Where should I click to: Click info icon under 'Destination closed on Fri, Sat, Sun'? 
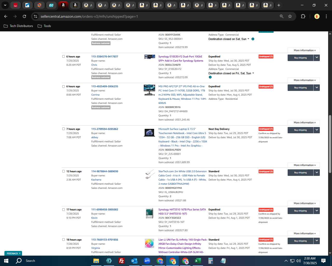coord(210,77)
